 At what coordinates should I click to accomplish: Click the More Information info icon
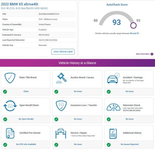pyautogui.click(x=152, y=54)
